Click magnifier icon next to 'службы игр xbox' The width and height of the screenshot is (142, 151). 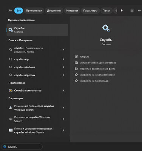11,75
